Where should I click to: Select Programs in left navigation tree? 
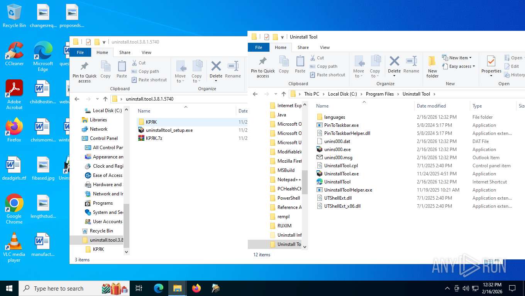99,203
